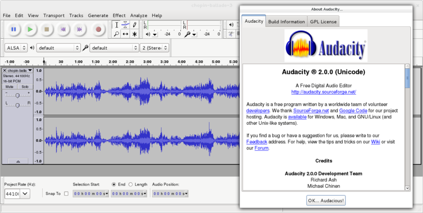Open the audacity.sourceforge.net link
423x213 pixels.
324,92
